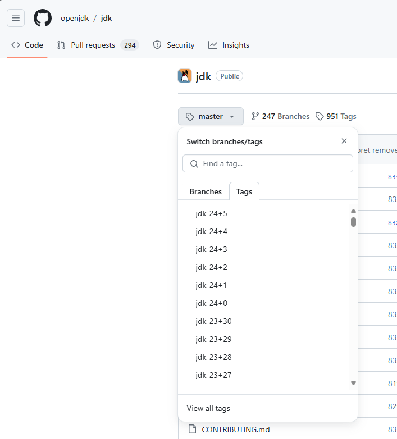This screenshot has width=397, height=439.
Task: Click the magnifier icon in tag search
Action: (194, 164)
